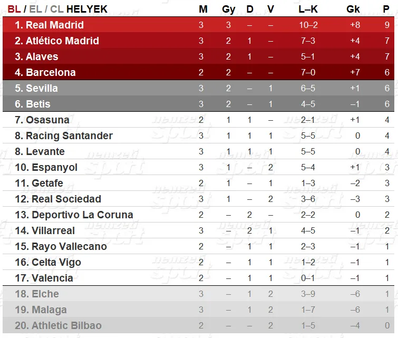Select the Sevilla team row
Viewport: 398px width, 338px height.
[198, 88]
